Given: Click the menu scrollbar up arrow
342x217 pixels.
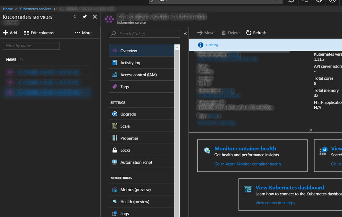Looking at the screenshot, I should point(177,47).
